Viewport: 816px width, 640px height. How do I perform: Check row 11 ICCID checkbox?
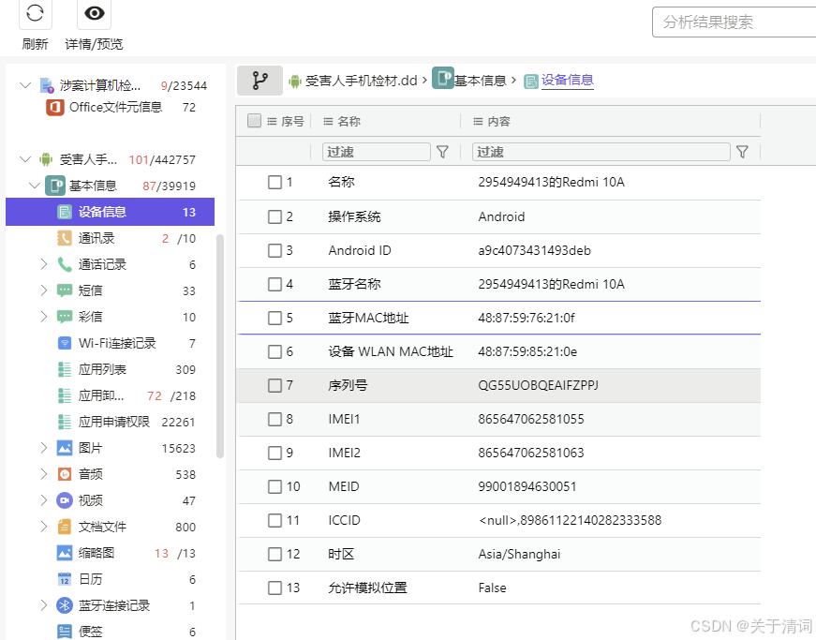(x=274, y=520)
